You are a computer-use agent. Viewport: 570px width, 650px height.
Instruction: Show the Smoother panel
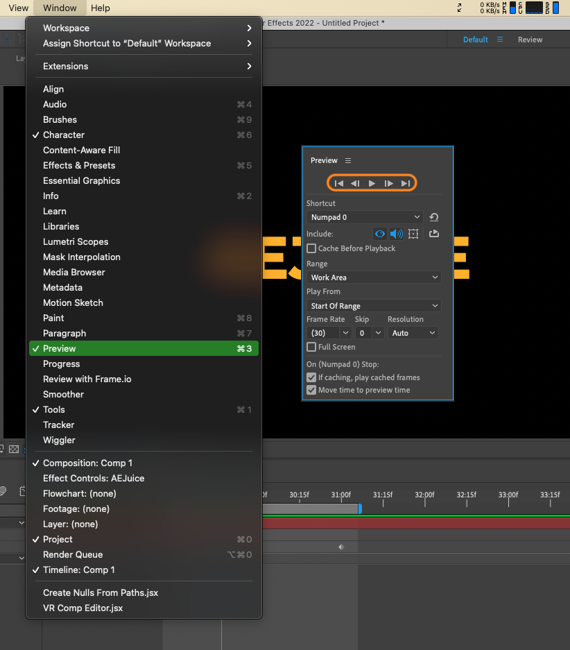pos(144,395)
